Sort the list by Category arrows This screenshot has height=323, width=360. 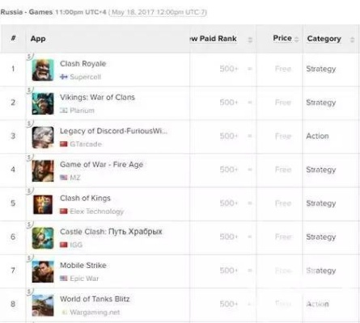[352, 40]
